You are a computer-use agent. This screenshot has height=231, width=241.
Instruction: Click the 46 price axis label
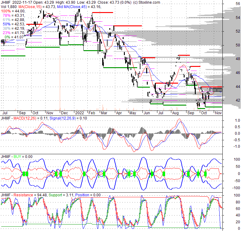pyautogui.click(x=238, y=72)
